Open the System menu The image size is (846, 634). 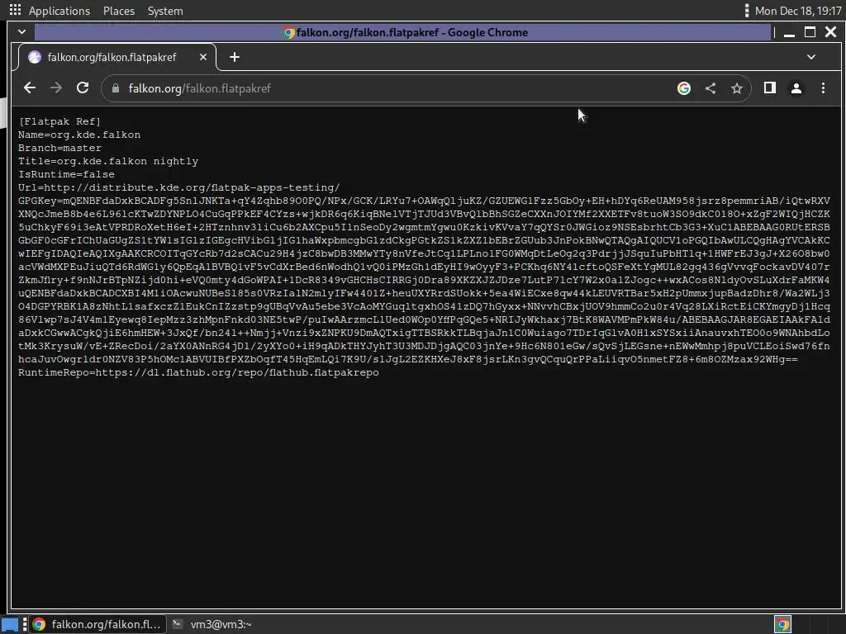[165, 11]
